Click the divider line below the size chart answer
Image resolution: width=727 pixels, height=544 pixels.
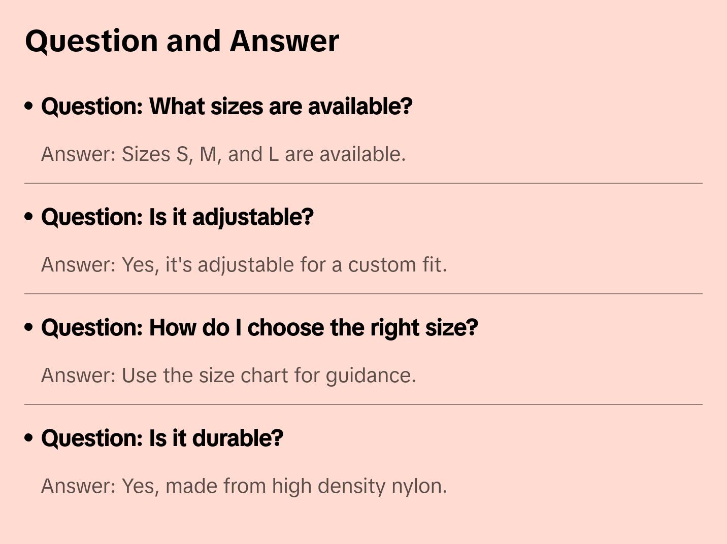pyautogui.click(x=363, y=404)
